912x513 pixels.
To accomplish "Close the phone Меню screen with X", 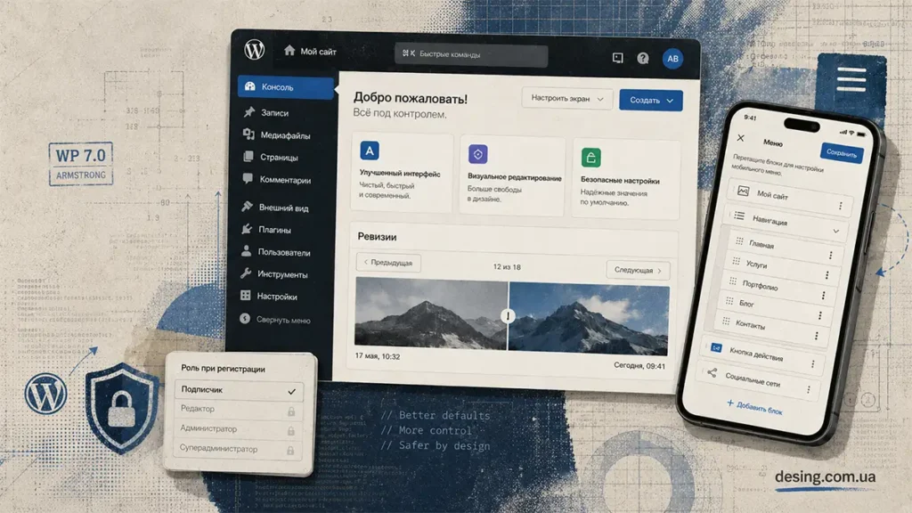I will pyautogui.click(x=740, y=138).
